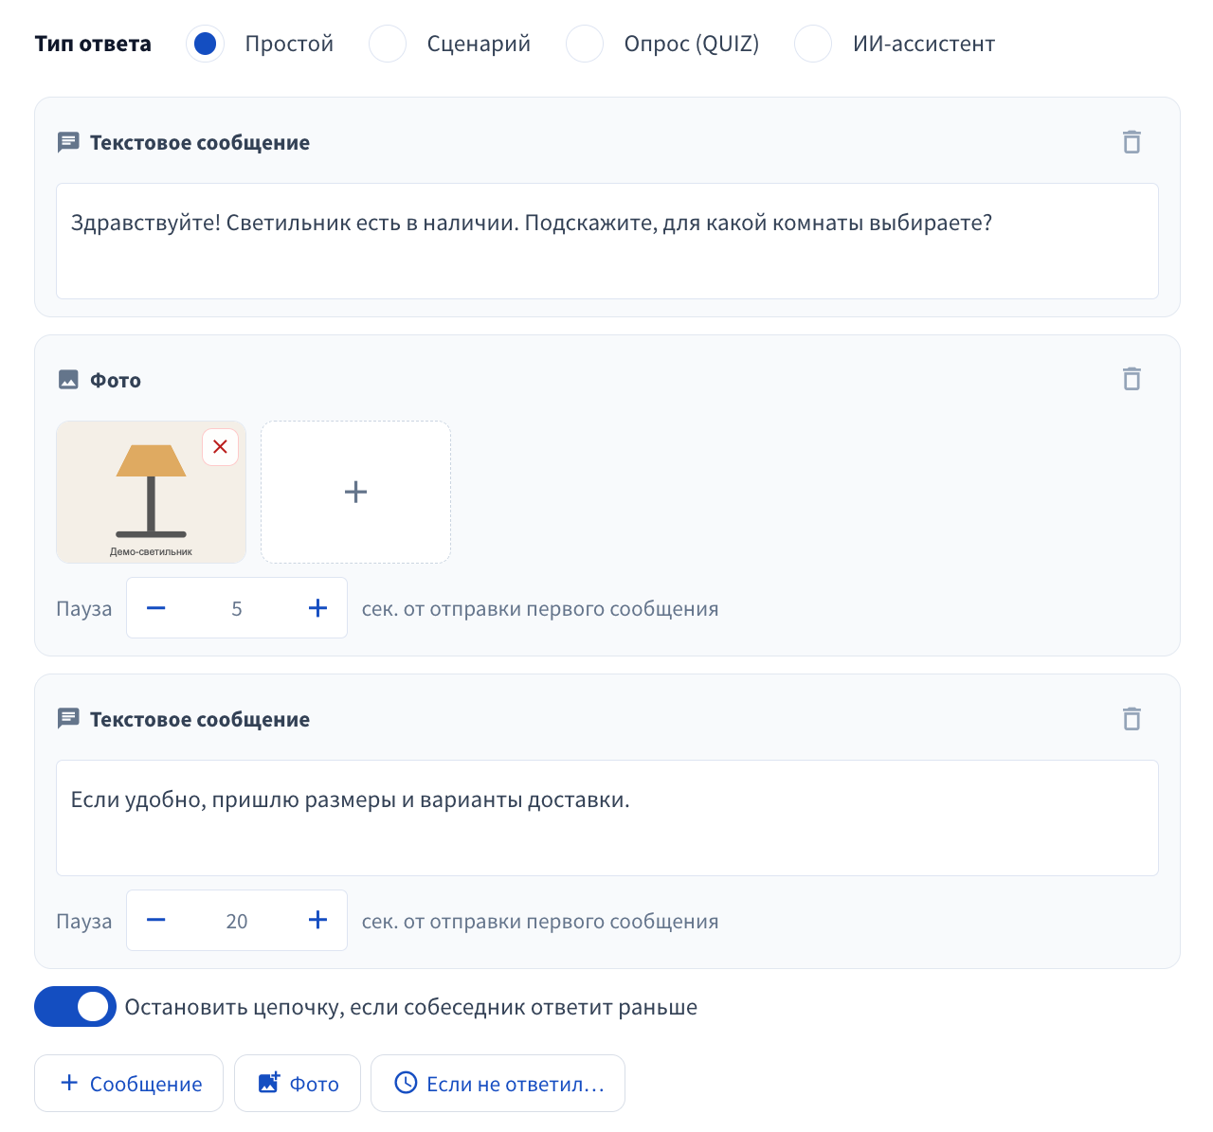Click the Пауза label beside value 20
This screenshot has height=1132, width=1213.
[83, 921]
